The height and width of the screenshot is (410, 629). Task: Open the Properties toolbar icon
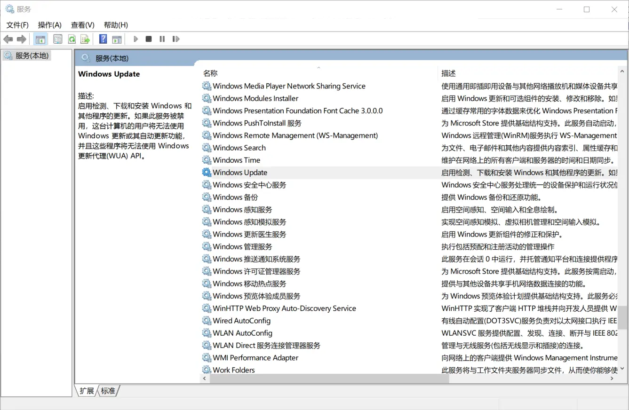pos(57,39)
